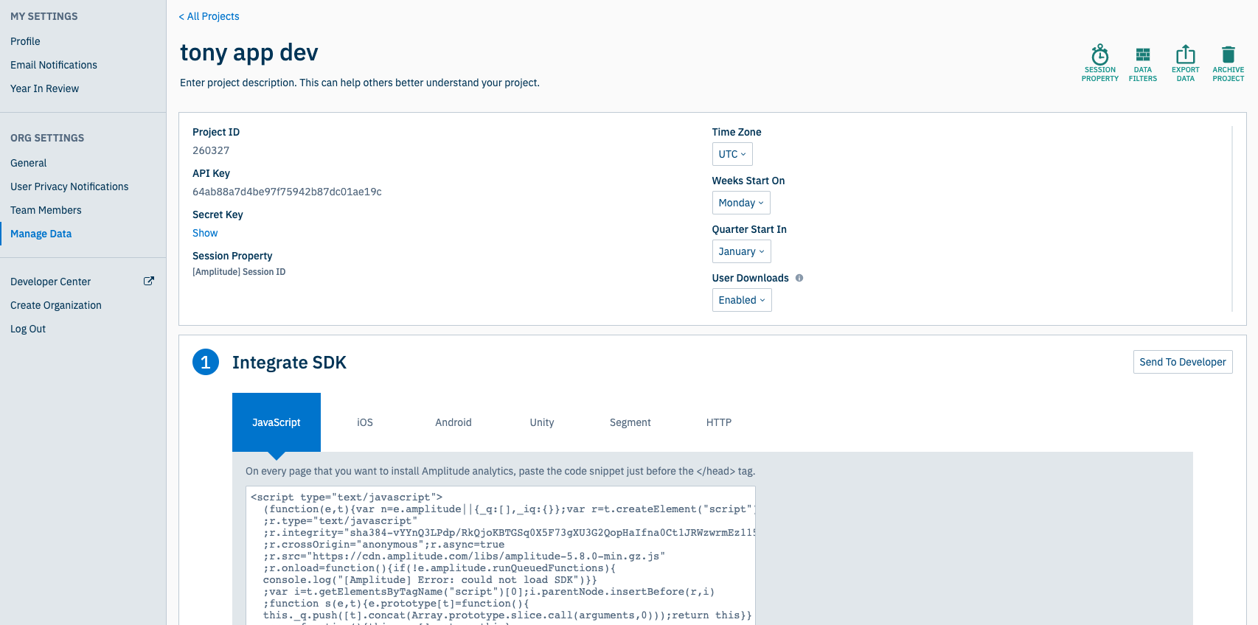
Task: Click the Project ID value 260327
Action: pyautogui.click(x=211, y=150)
